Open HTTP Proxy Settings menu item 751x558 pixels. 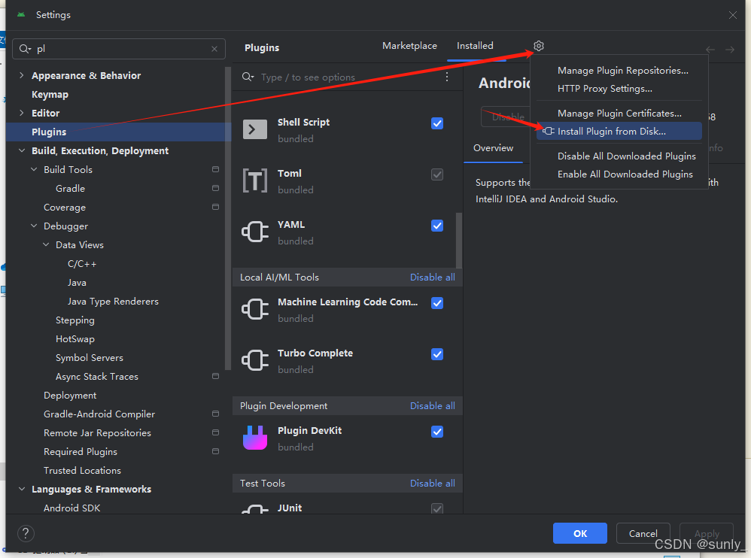coord(619,89)
